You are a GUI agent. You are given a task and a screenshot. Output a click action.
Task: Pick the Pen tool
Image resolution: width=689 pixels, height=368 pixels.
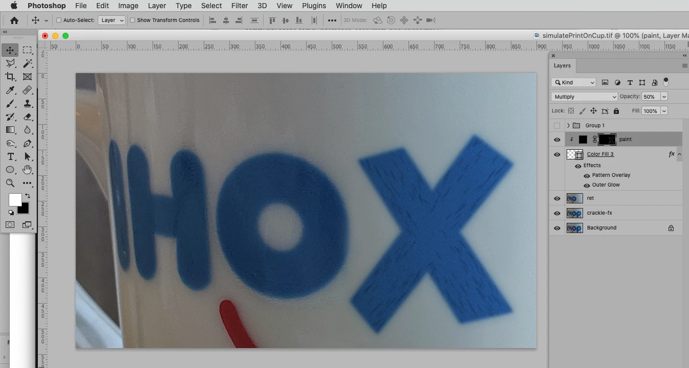(x=27, y=143)
